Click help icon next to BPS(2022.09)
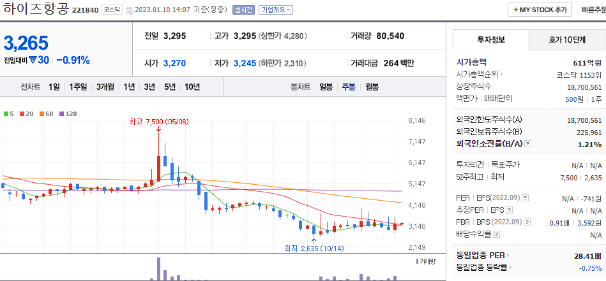The height and width of the screenshot is (281, 606). [527, 222]
